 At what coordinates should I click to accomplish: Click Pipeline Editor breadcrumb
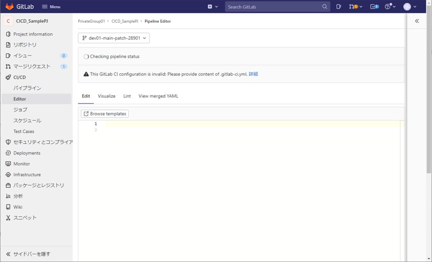pyautogui.click(x=158, y=21)
